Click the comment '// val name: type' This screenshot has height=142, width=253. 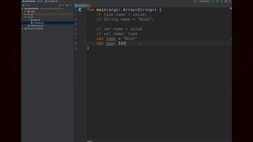tap(117, 34)
